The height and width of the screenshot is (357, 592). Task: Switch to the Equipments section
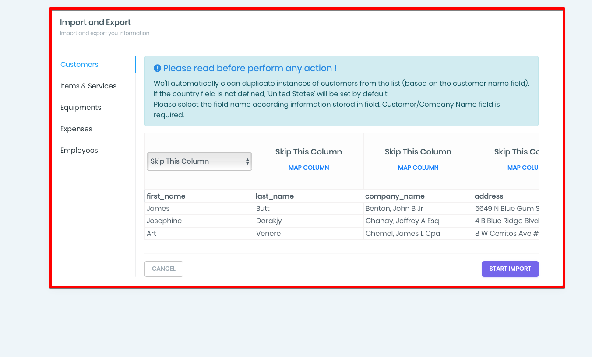coord(81,108)
